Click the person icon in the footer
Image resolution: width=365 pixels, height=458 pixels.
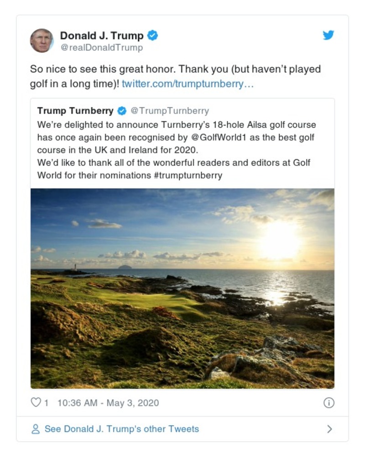point(35,429)
